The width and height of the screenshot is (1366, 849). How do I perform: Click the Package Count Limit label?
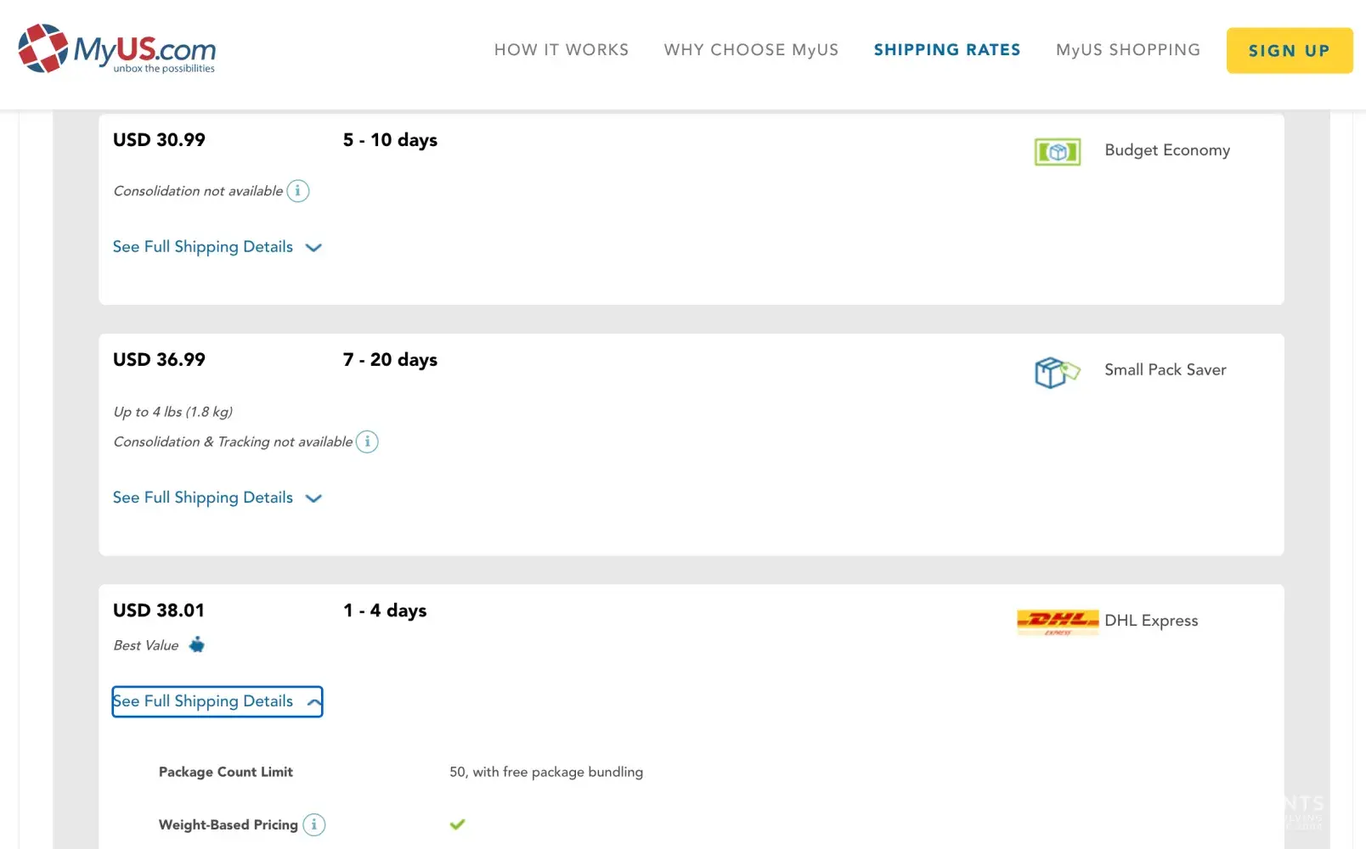coord(226,772)
